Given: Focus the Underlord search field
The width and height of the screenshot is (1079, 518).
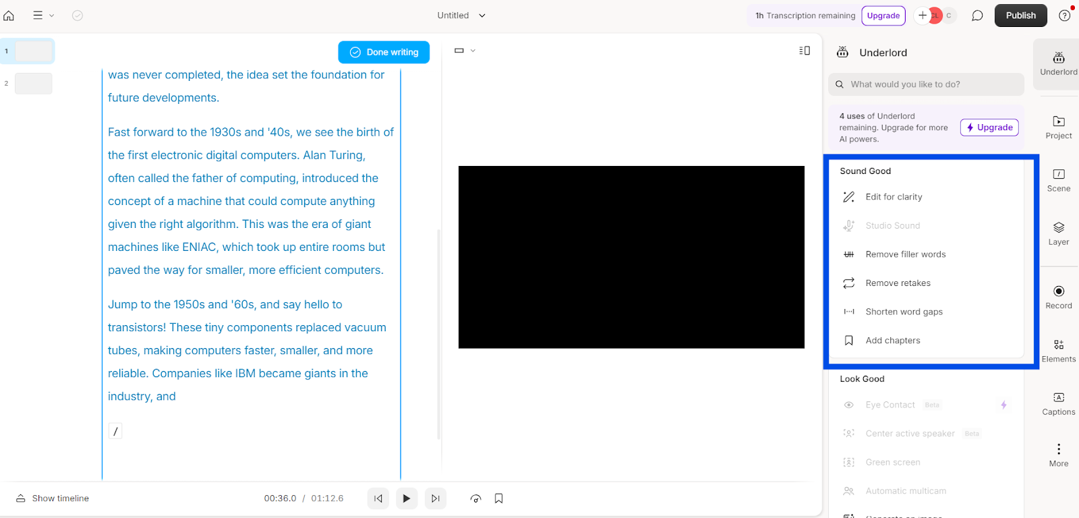Looking at the screenshot, I should [x=926, y=84].
